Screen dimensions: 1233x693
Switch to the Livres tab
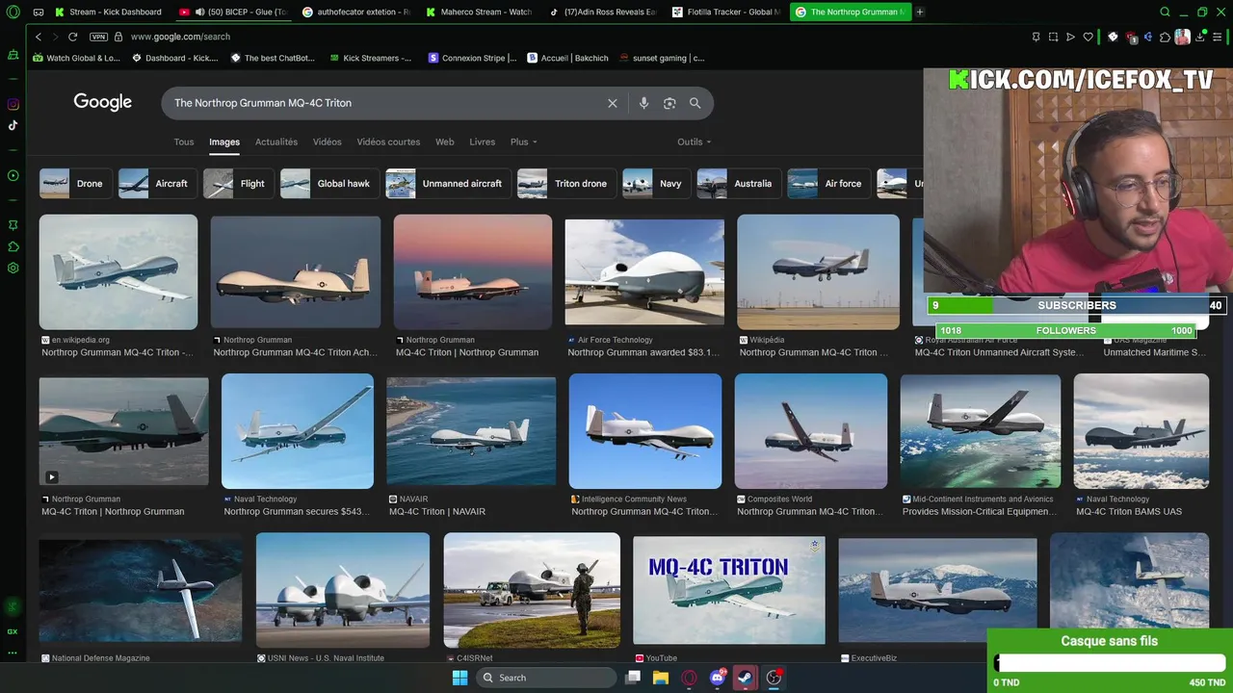point(482,141)
